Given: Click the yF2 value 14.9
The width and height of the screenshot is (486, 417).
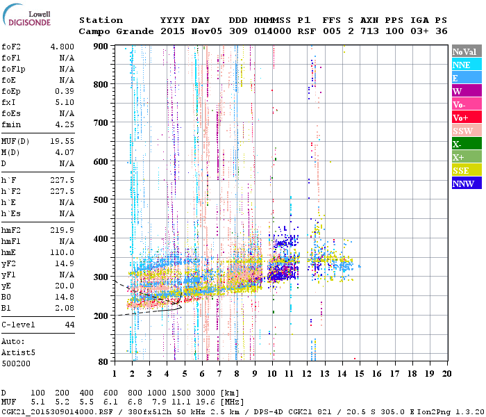Looking at the screenshot, I should (65, 263).
